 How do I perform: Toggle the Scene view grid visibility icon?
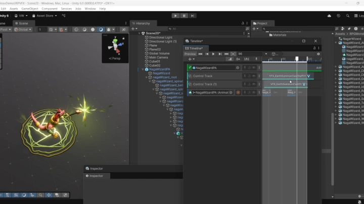point(52,30)
